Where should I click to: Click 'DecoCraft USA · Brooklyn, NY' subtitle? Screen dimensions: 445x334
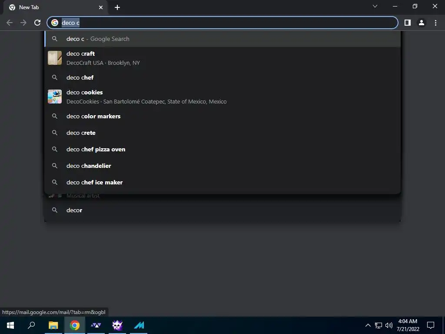pos(103,63)
